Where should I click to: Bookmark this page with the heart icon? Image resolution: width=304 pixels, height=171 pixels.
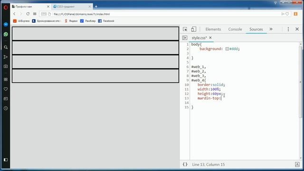(287, 14)
